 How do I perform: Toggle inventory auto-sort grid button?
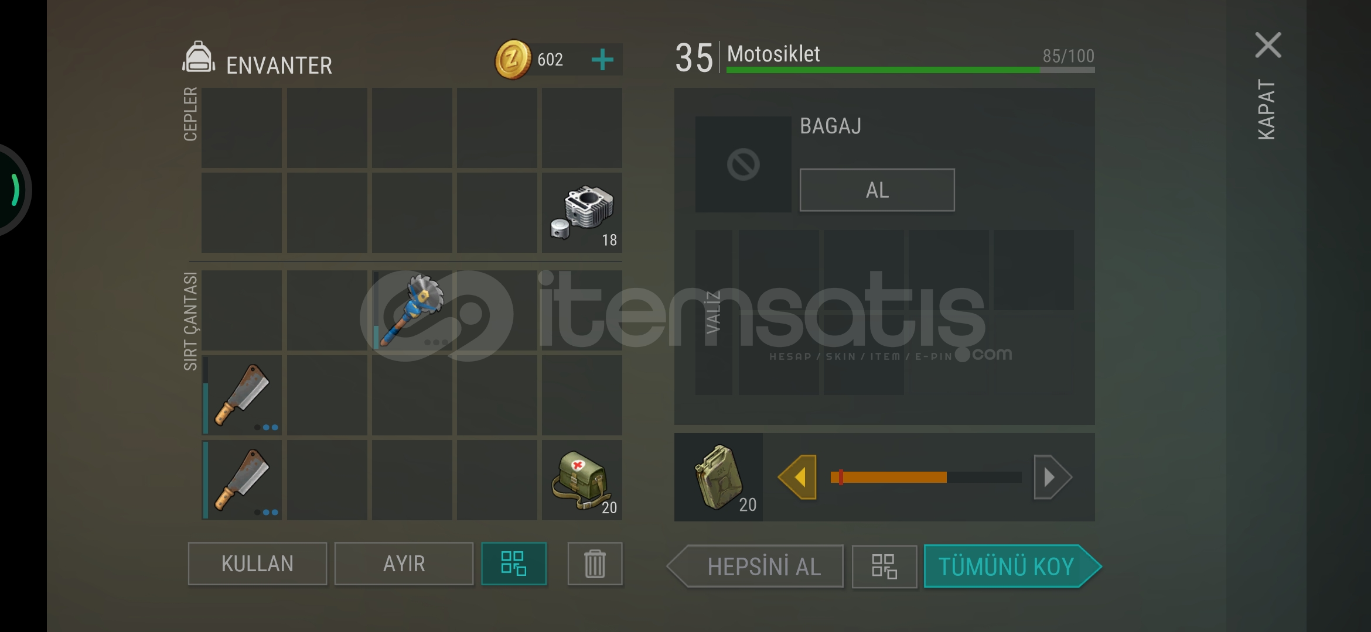(x=514, y=564)
